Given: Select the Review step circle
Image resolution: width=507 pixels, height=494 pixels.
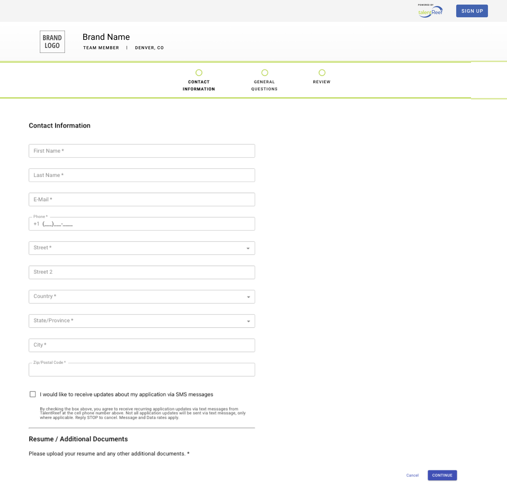Looking at the screenshot, I should point(321,72).
